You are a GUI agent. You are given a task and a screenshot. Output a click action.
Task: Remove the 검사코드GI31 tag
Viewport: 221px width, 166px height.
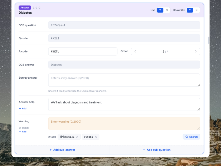77,137
